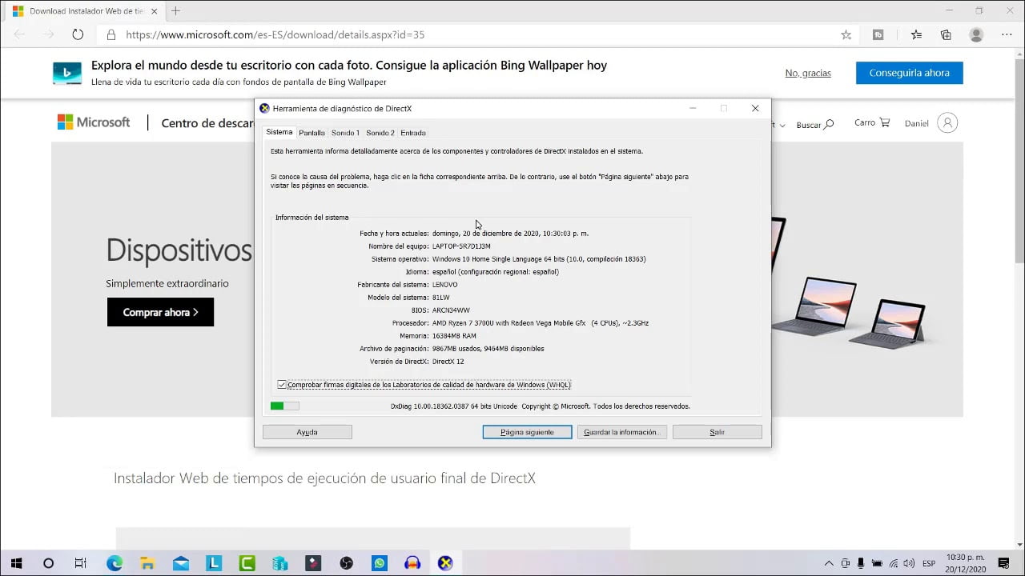Open Edge settings and more menu
Viewport: 1025px width, 576px height.
tap(1007, 35)
